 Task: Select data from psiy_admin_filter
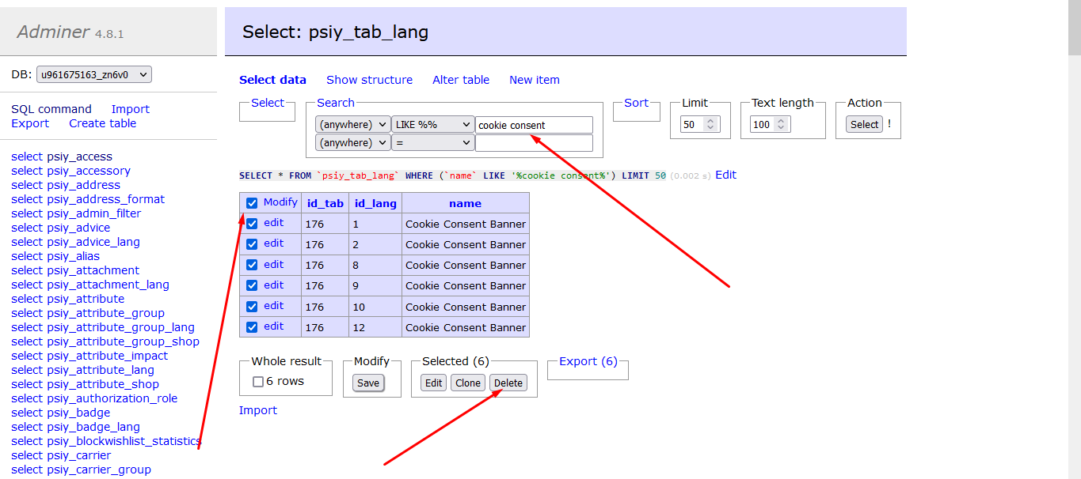click(27, 213)
